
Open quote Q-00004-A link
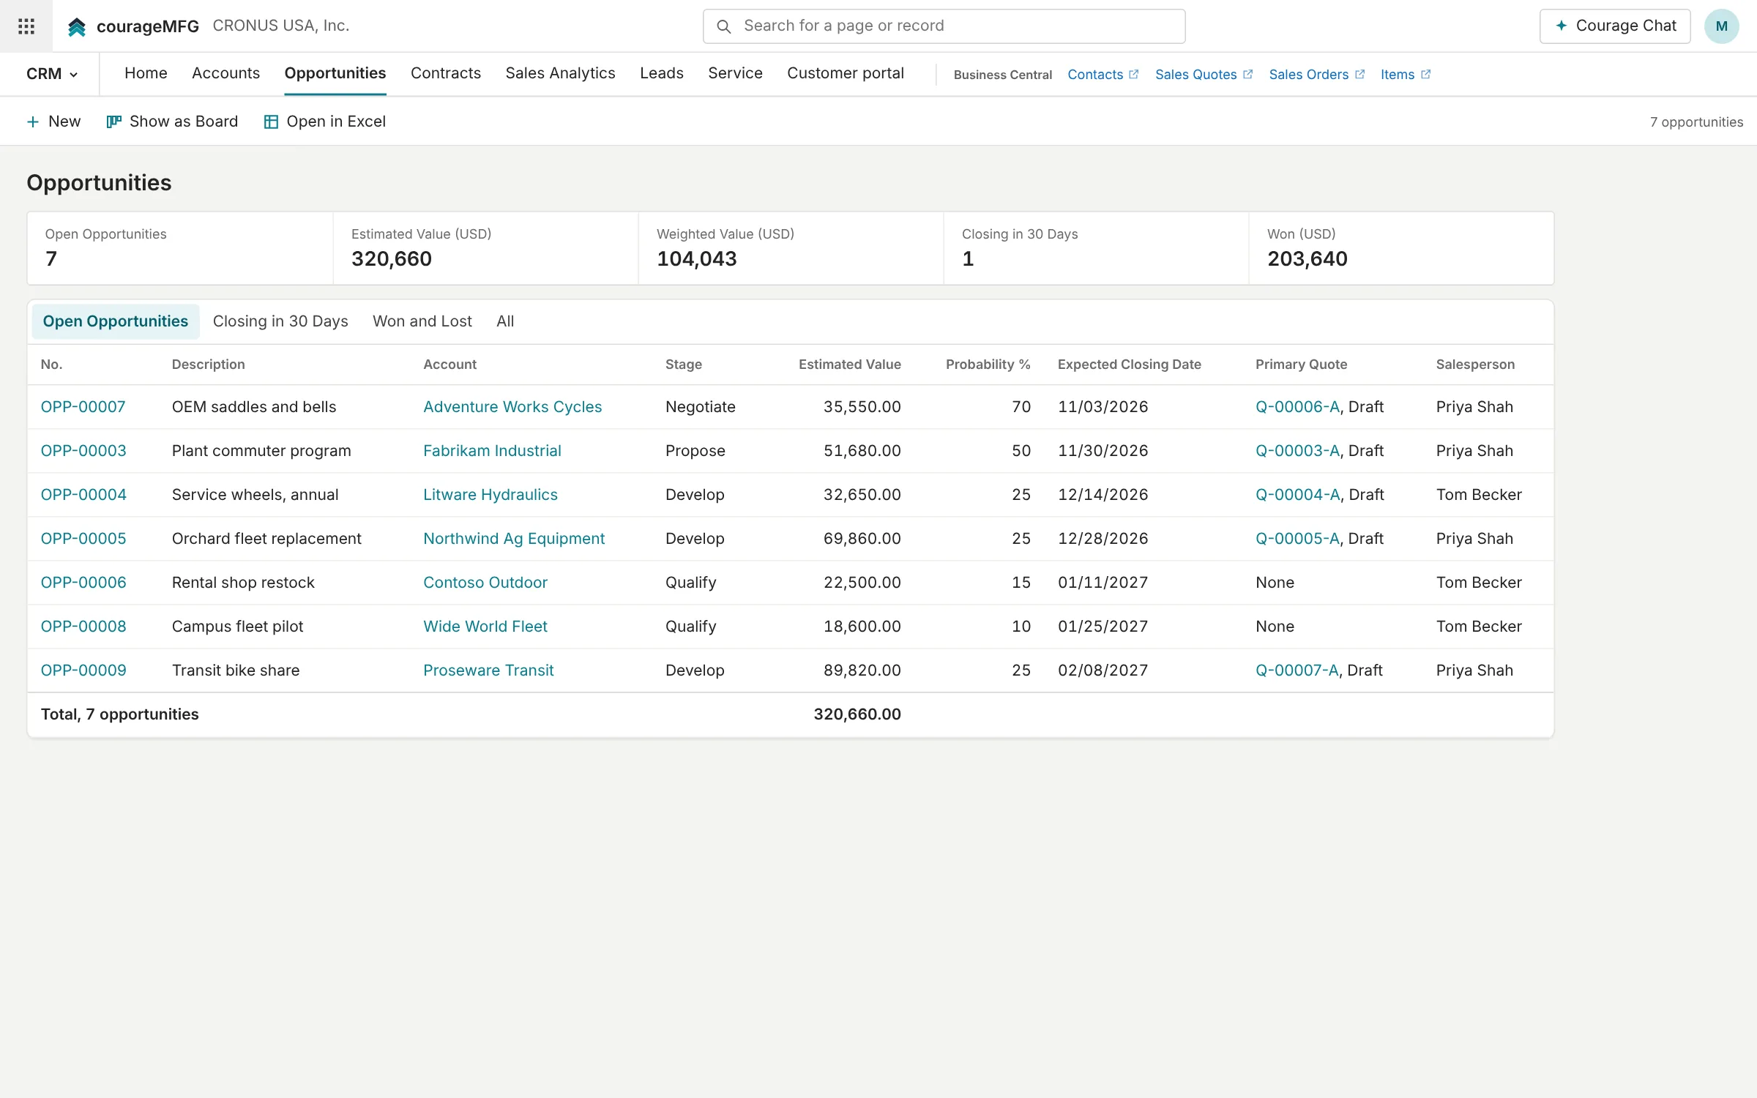1297,495
